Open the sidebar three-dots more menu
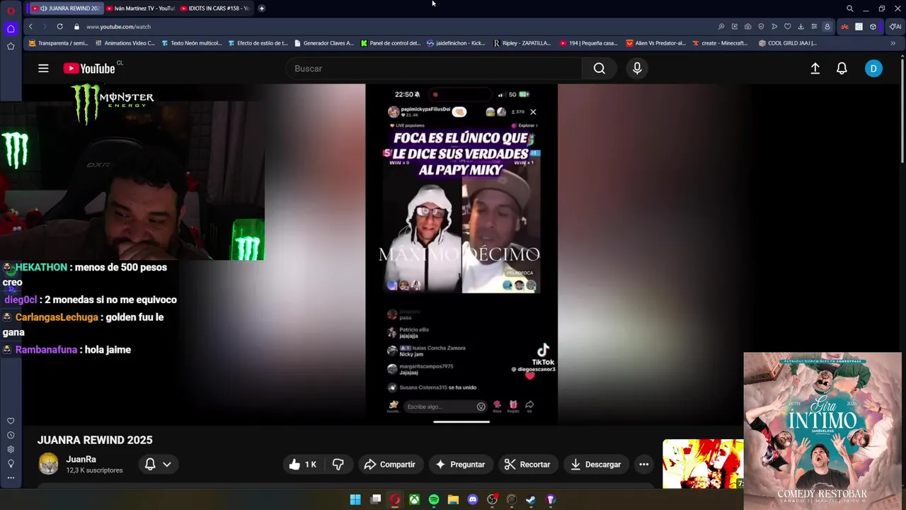 [x=11, y=477]
